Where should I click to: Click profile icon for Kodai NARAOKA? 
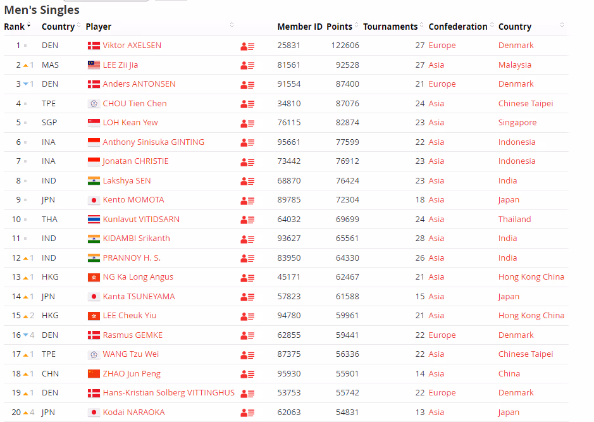(x=247, y=413)
